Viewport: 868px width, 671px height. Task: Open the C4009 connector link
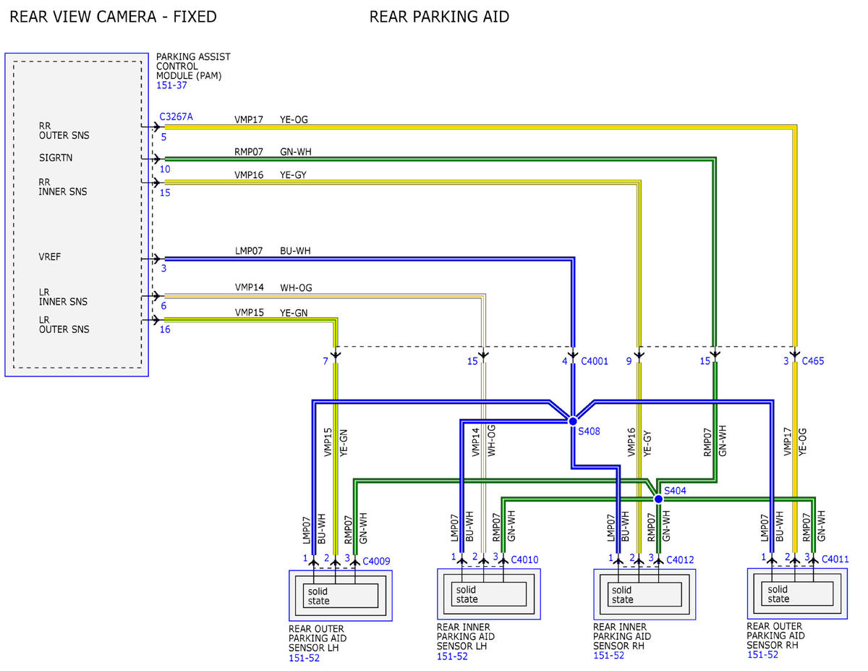(376, 560)
